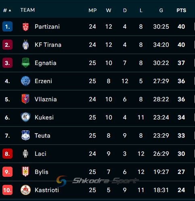Click the green Egnatia club crest
The width and height of the screenshot is (195, 201).
click(x=25, y=63)
